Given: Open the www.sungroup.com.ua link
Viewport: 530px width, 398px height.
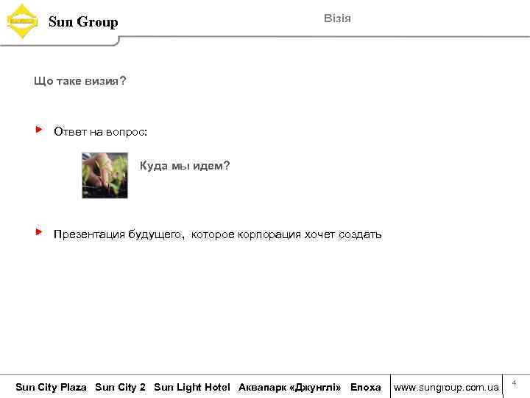Looking at the screenshot, I should pos(446,387).
